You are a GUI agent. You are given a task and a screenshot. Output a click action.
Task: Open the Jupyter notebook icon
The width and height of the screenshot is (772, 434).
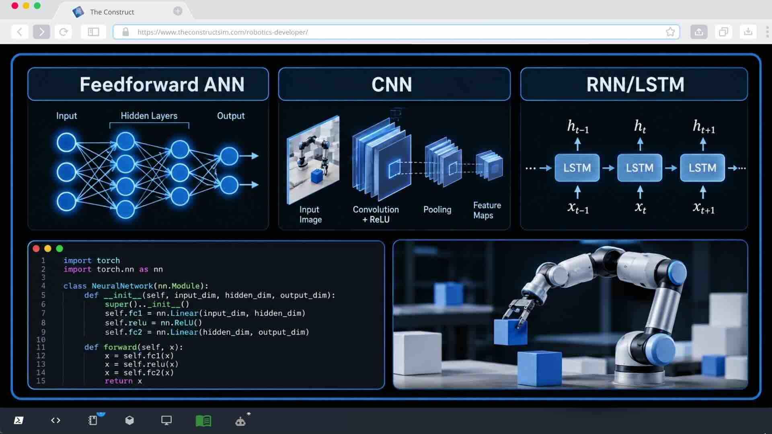click(93, 420)
